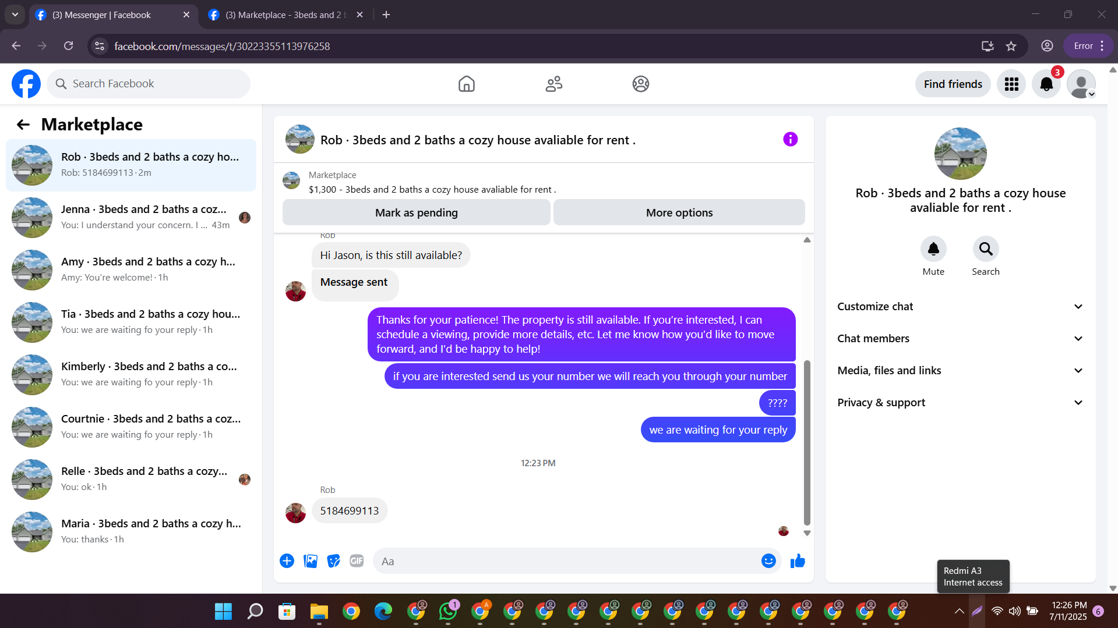Viewport: 1118px width, 628px height.
Task: Switch to the Marketplace 3beds tab
Action: click(x=285, y=15)
